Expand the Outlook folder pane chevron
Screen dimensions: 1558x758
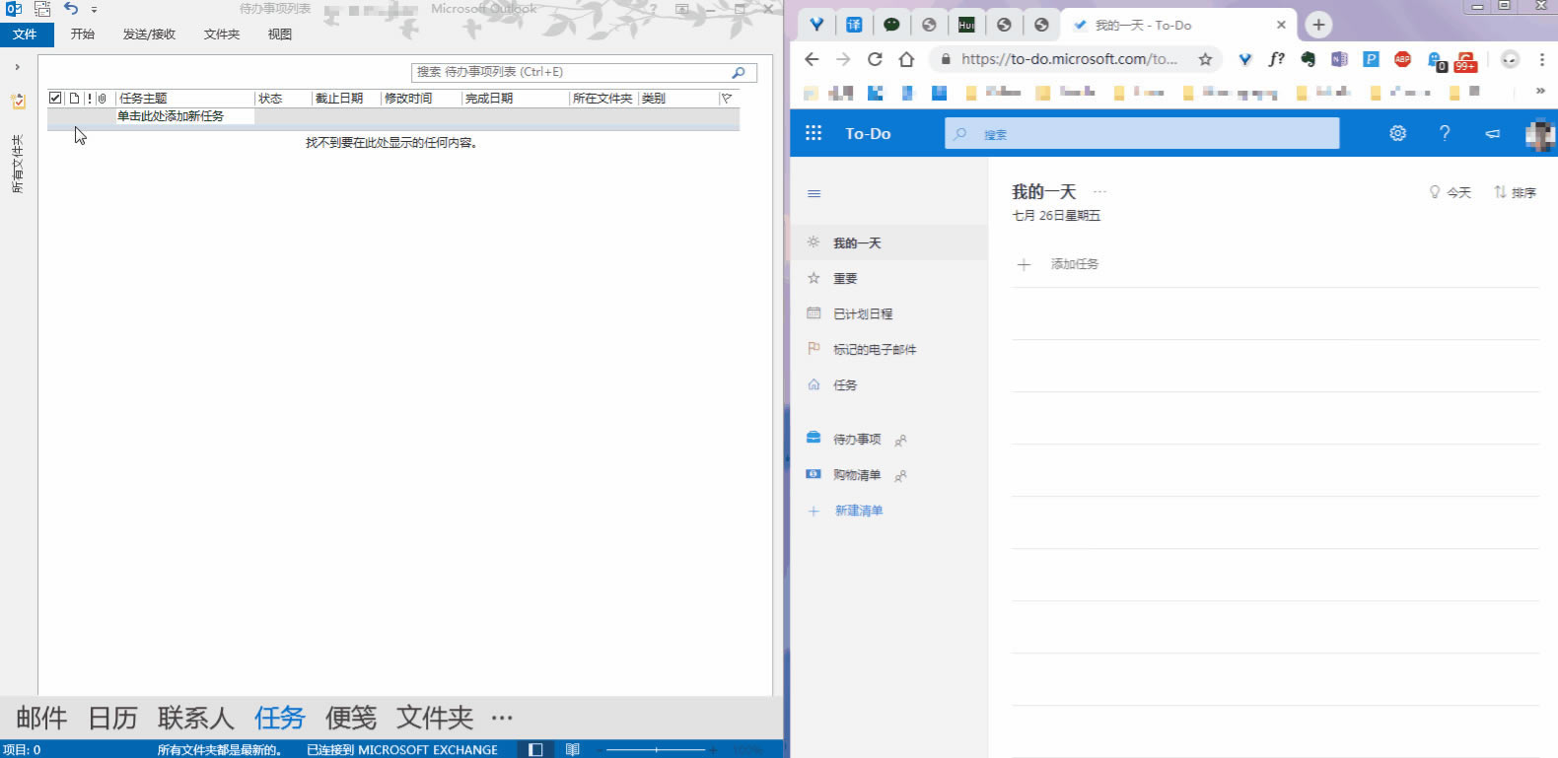tap(18, 67)
